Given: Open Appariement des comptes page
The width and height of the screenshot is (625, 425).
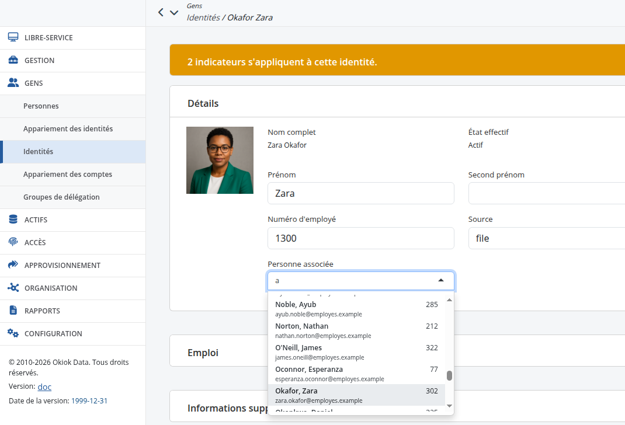Looking at the screenshot, I should (x=72, y=174).
